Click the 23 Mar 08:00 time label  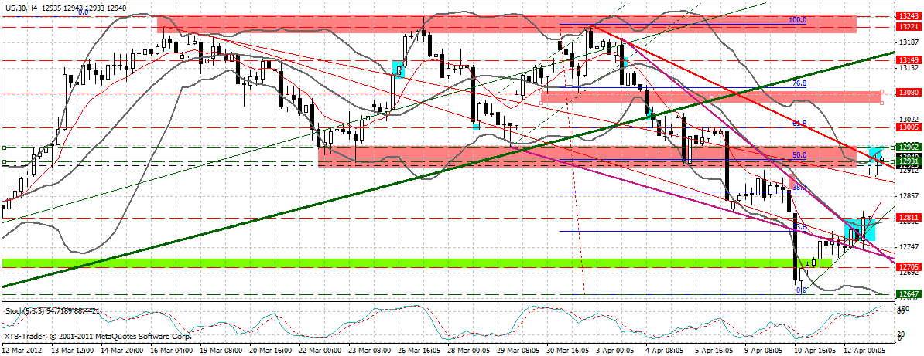pyautogui.click(x=368, y=350)
